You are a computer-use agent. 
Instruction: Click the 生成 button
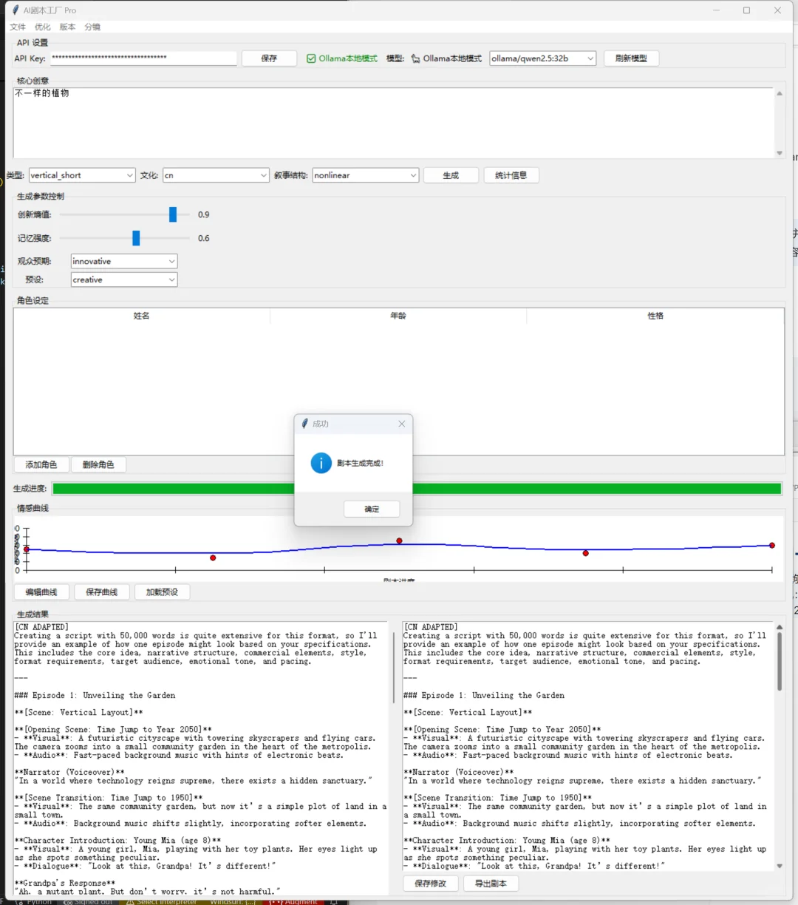pyautogui.click(x=451, y=175)
